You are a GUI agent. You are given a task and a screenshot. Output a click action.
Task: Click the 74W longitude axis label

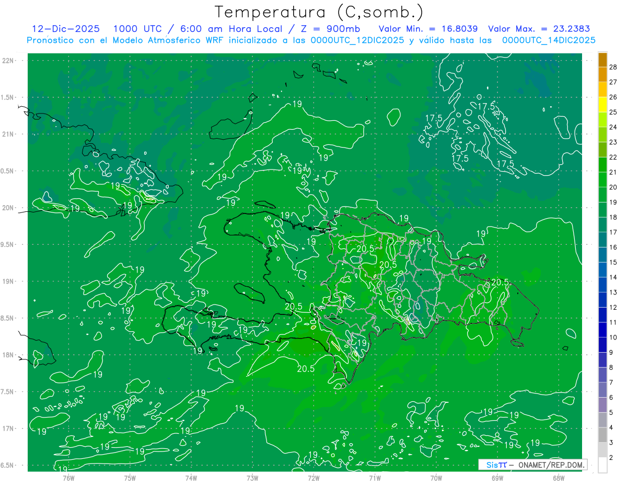pyautogui.click(x=191, y=478)
